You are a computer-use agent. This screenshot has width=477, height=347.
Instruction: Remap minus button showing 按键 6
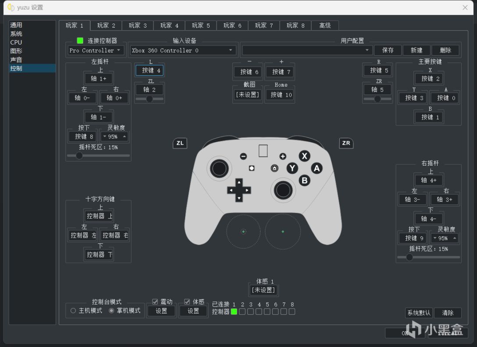248,72
